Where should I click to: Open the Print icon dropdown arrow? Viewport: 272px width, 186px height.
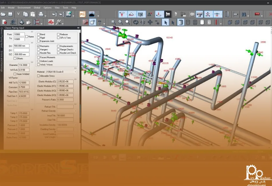point(46,16)
